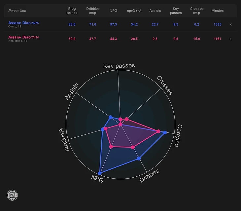Select the 83.0 Prog carries value
Viewport: 241px width, 211px height.
click(72, 24)
